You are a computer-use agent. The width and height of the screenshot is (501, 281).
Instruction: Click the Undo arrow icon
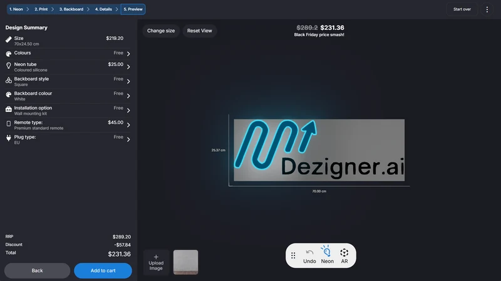tap(309, 252)
